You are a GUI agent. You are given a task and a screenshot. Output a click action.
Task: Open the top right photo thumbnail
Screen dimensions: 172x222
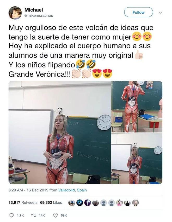[137, 107]
